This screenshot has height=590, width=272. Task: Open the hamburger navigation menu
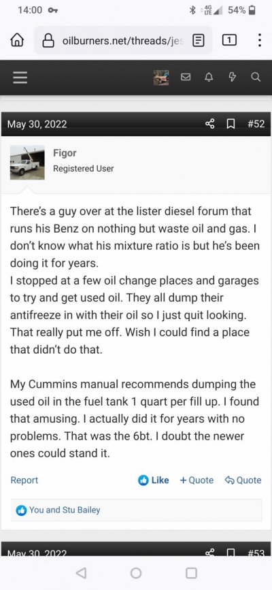click(x=20, y=77)
